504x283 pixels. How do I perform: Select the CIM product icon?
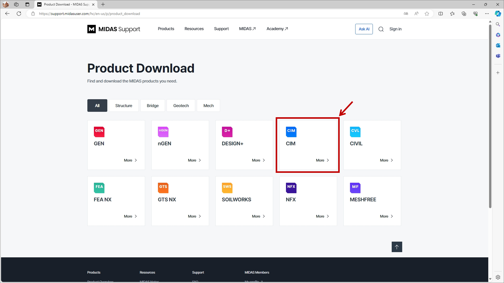(291, 132)
